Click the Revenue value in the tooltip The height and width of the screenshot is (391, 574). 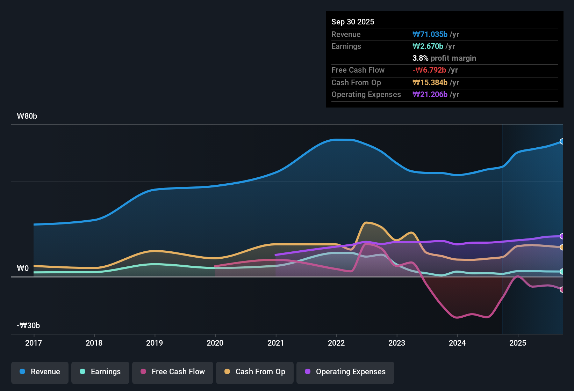click(x=430, y=34)
